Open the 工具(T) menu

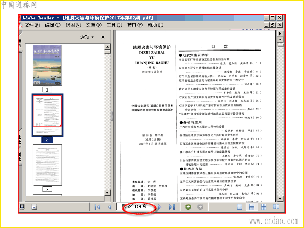point(114,25)
